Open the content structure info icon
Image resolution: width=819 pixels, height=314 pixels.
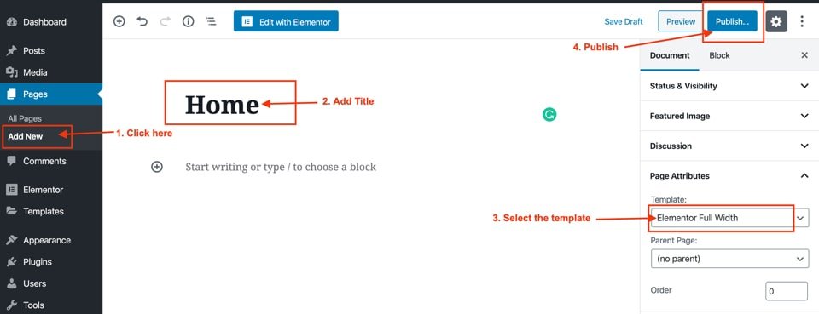188,21
